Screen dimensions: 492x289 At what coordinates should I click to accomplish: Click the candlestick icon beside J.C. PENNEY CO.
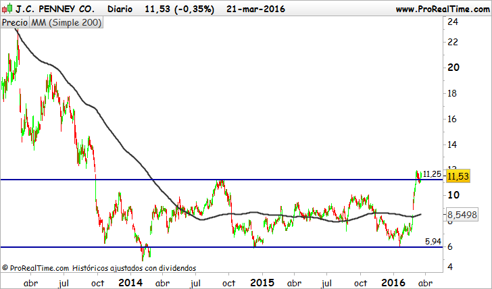(x=7, y=9)
